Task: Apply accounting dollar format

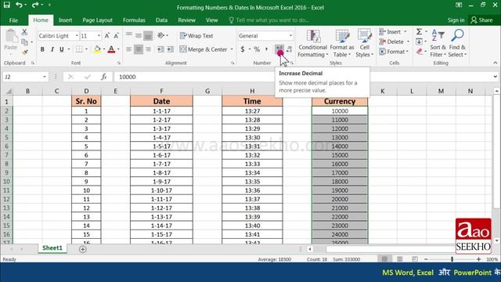Action: pos(243,49)
